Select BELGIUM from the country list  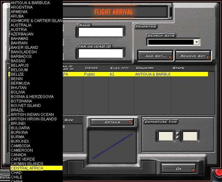[x=19, y=70]
